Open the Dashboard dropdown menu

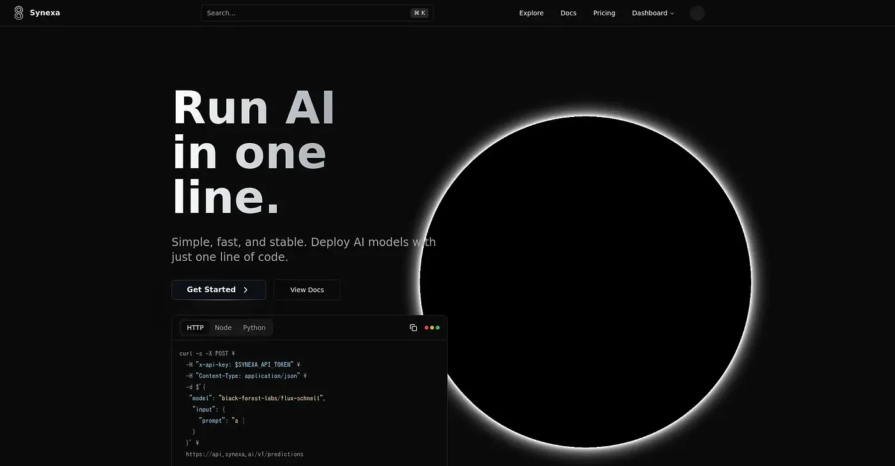(x=653, y=13)
